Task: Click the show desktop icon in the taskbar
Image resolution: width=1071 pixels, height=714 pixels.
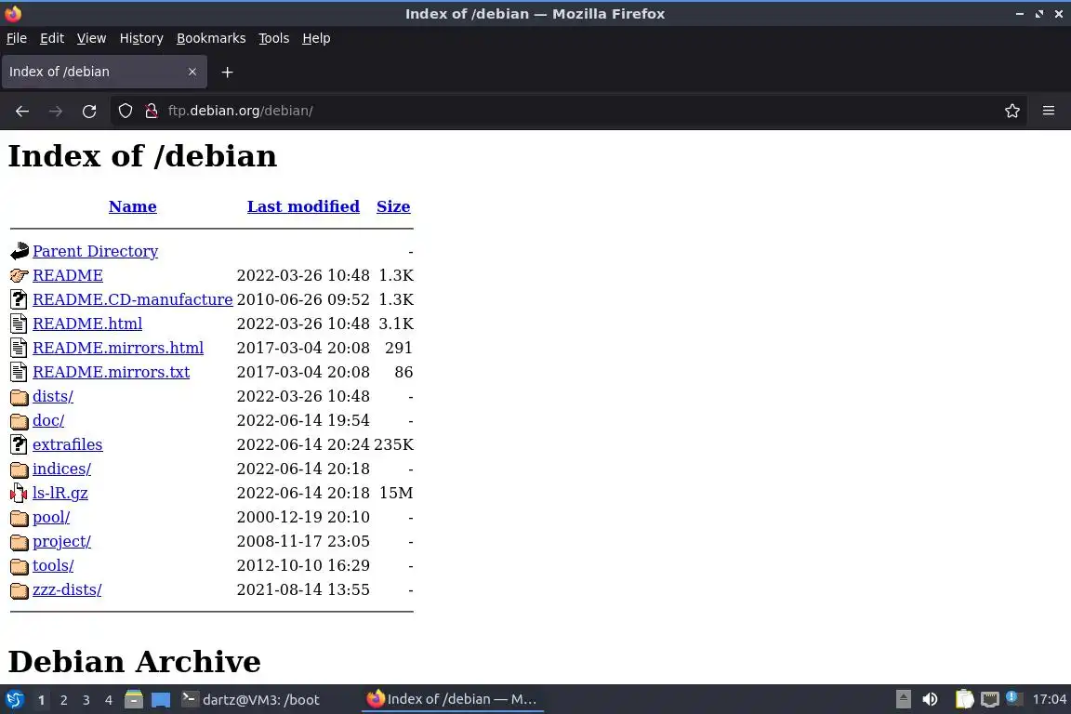Action: [x=161, y=700]
